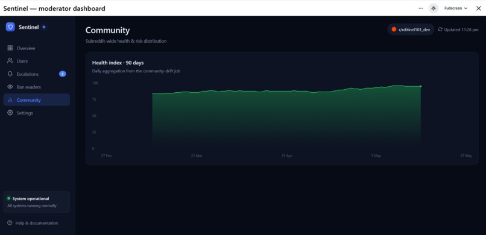This screenshot has width=486, height=235.
Task: Select the Users people icon
Action: coord(10,61)
